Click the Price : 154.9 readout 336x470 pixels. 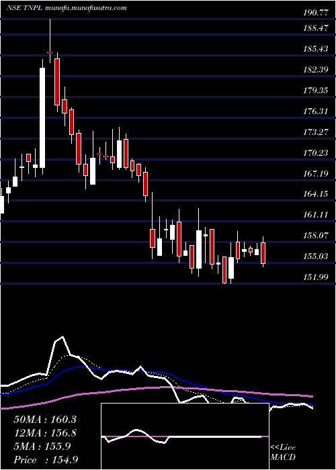click(47, 460)
